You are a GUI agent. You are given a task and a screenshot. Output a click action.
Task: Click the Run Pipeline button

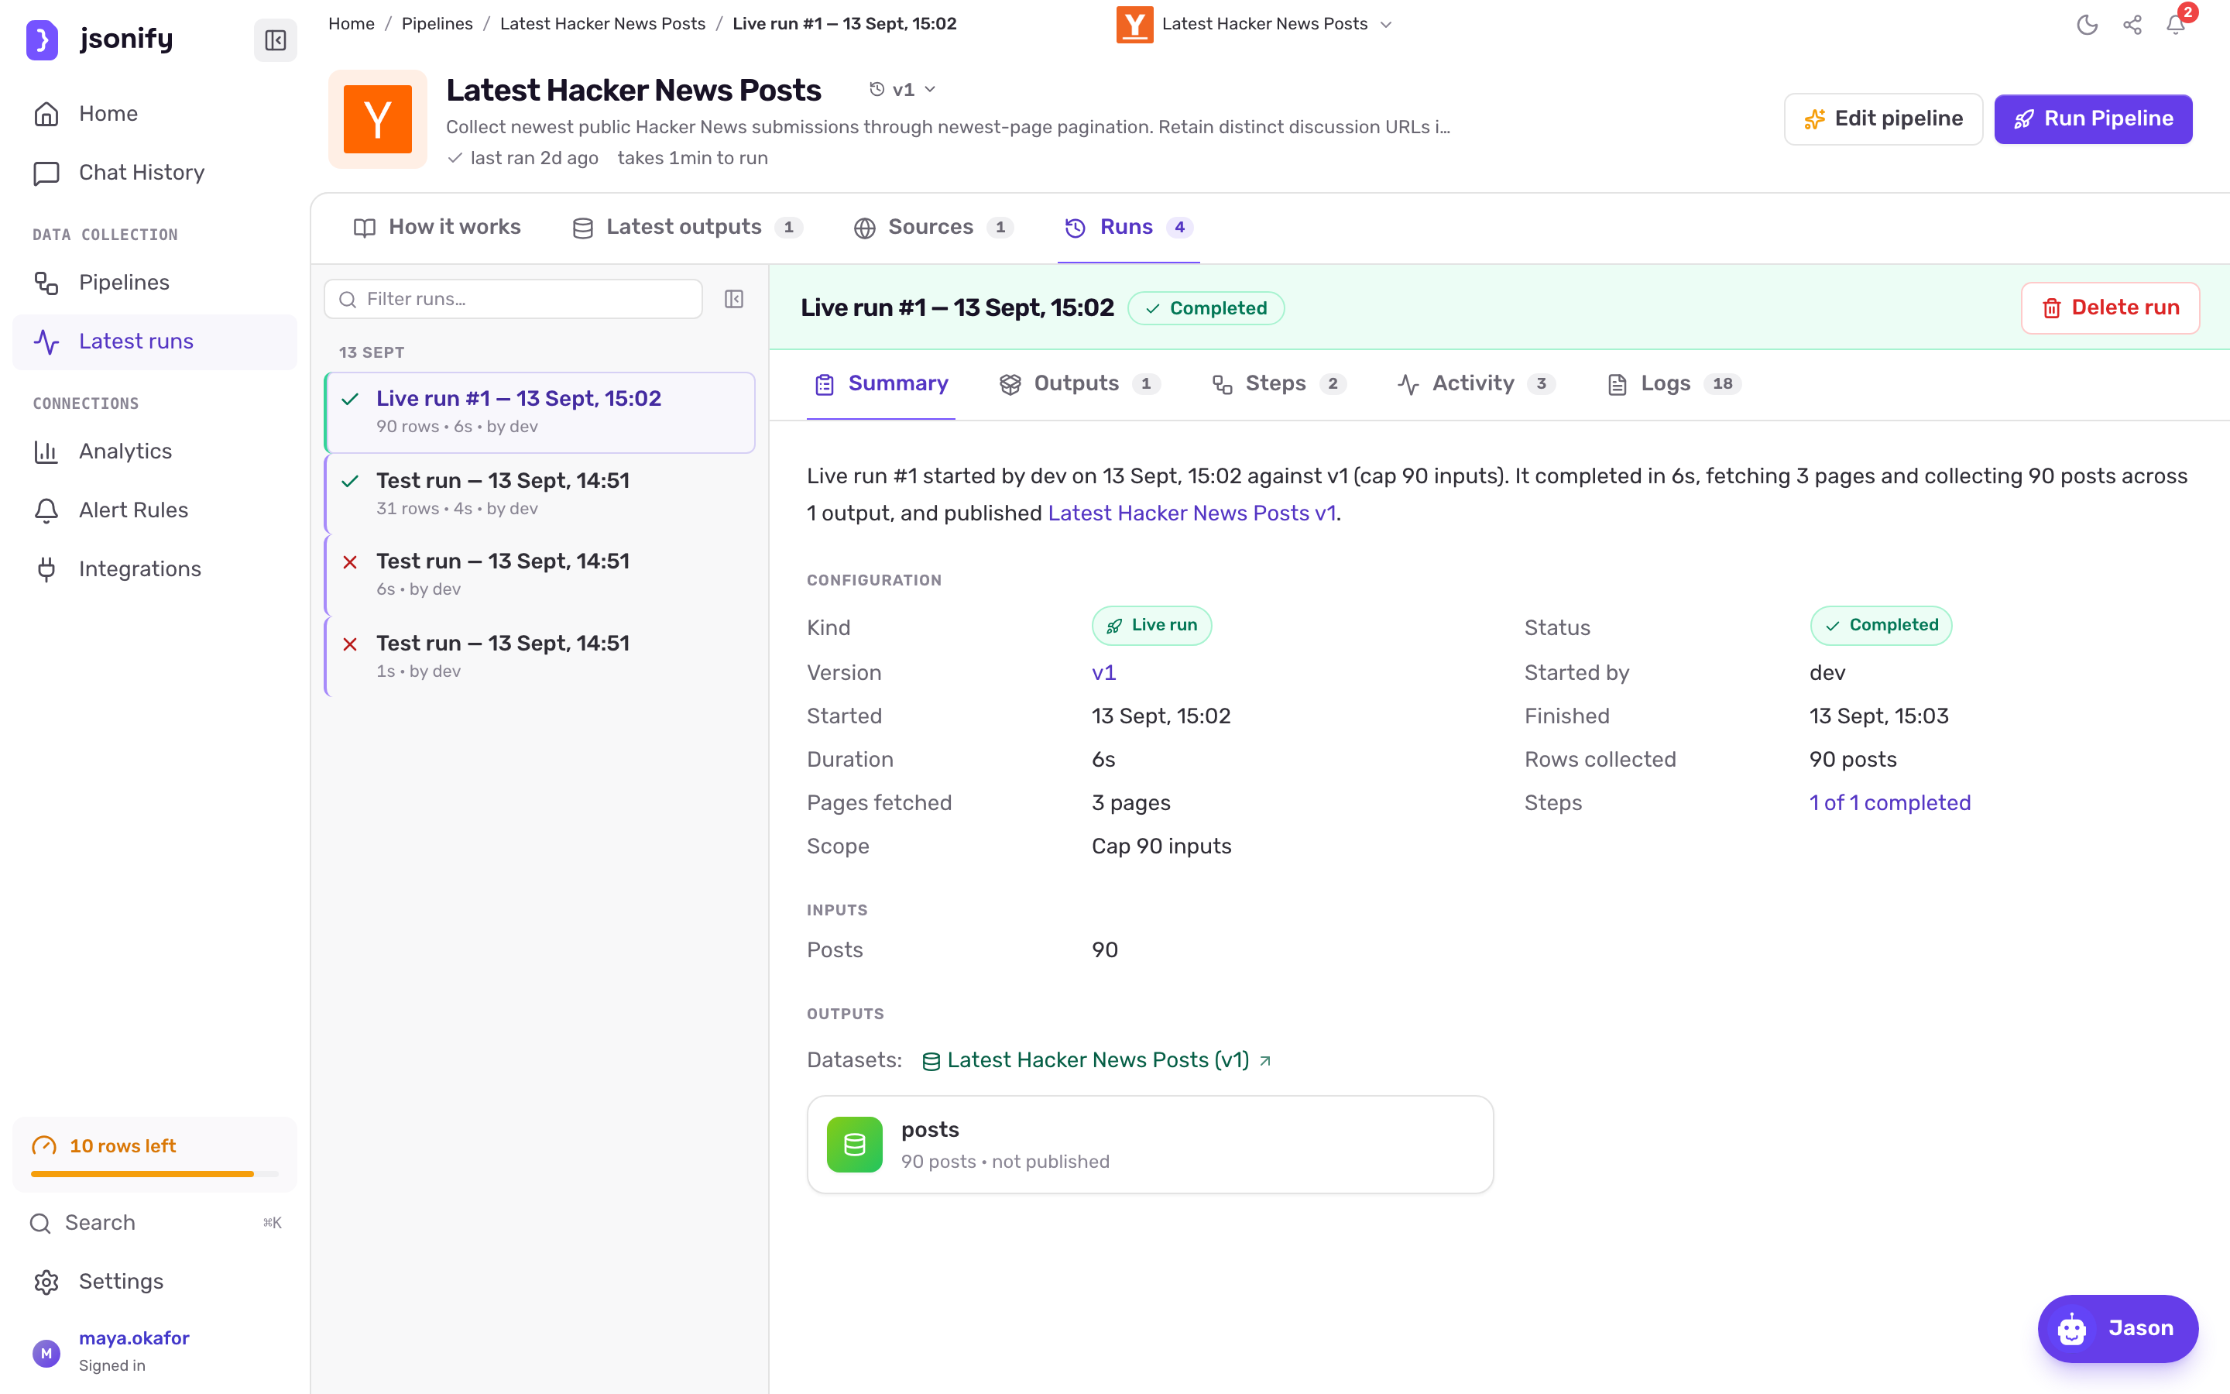coord(2093,119)
